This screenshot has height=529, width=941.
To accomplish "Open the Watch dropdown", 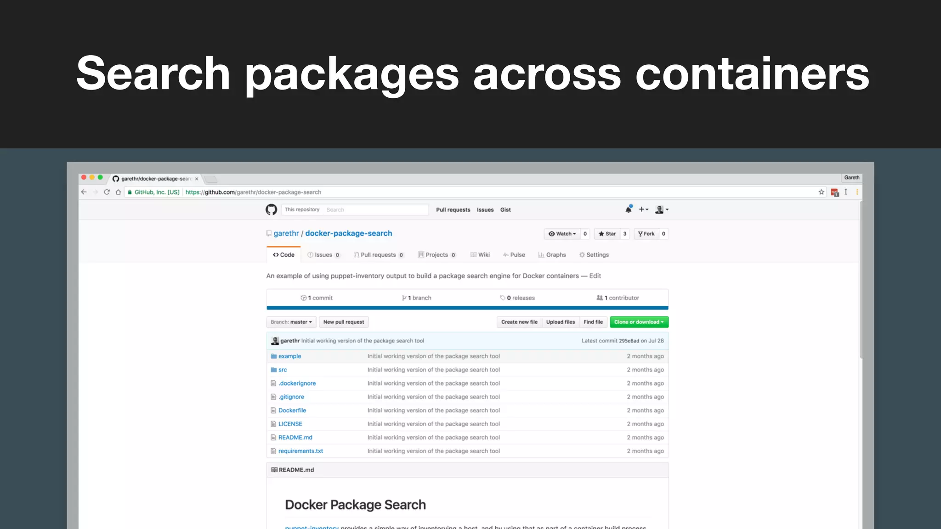I will pos(562,234).
